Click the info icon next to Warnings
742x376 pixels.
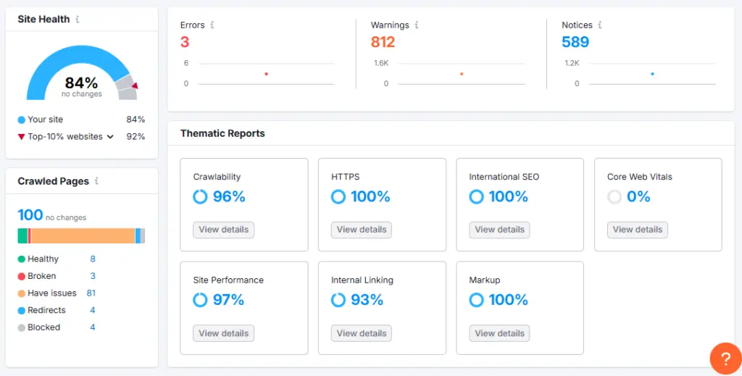(417, 25)
